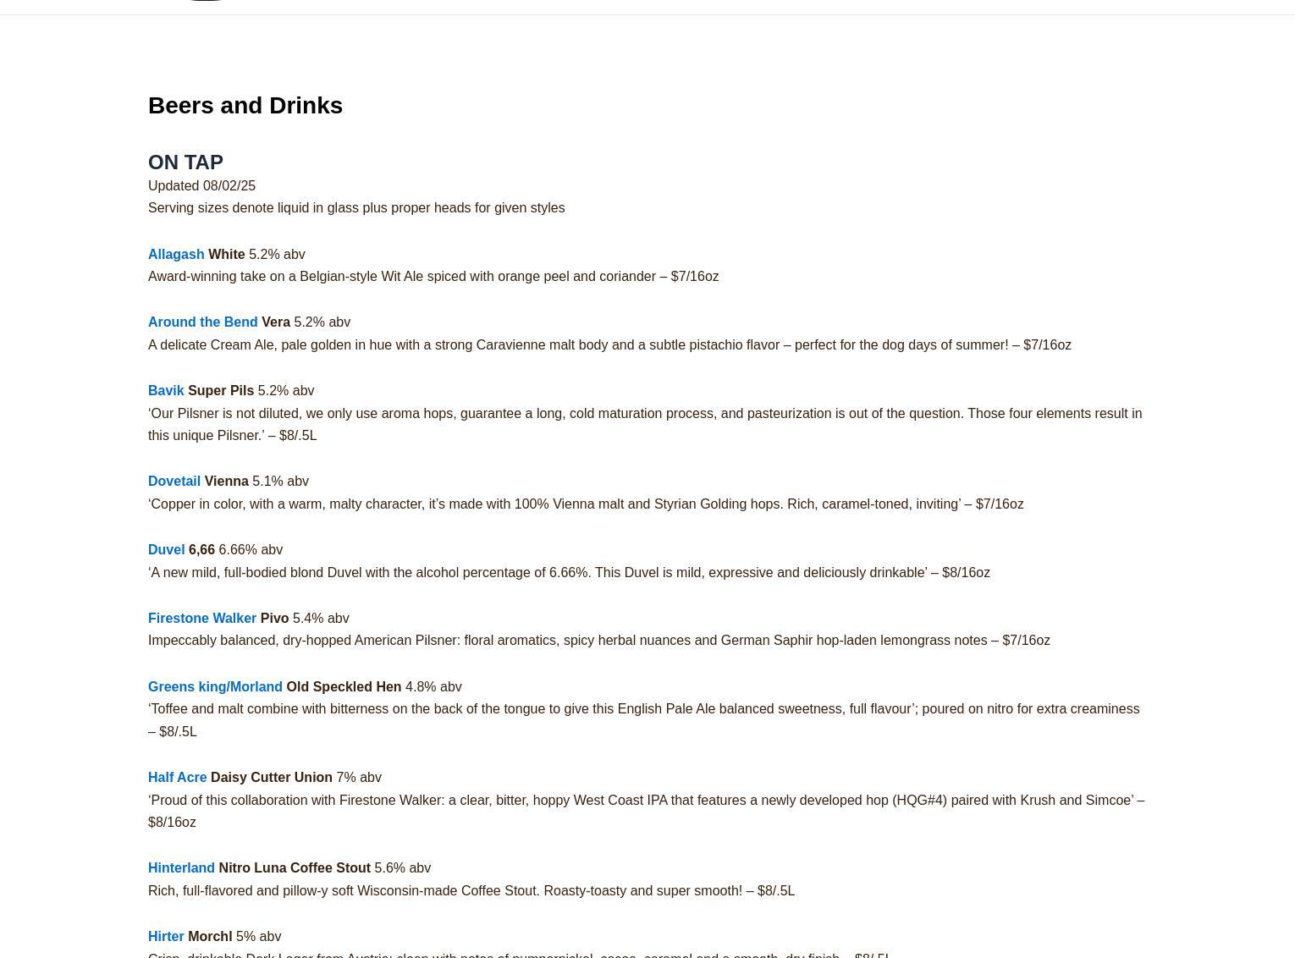This screenshot has width=1295, height=958.
Task: Visit the Bavik brewery link
Action: pos(166,390)
